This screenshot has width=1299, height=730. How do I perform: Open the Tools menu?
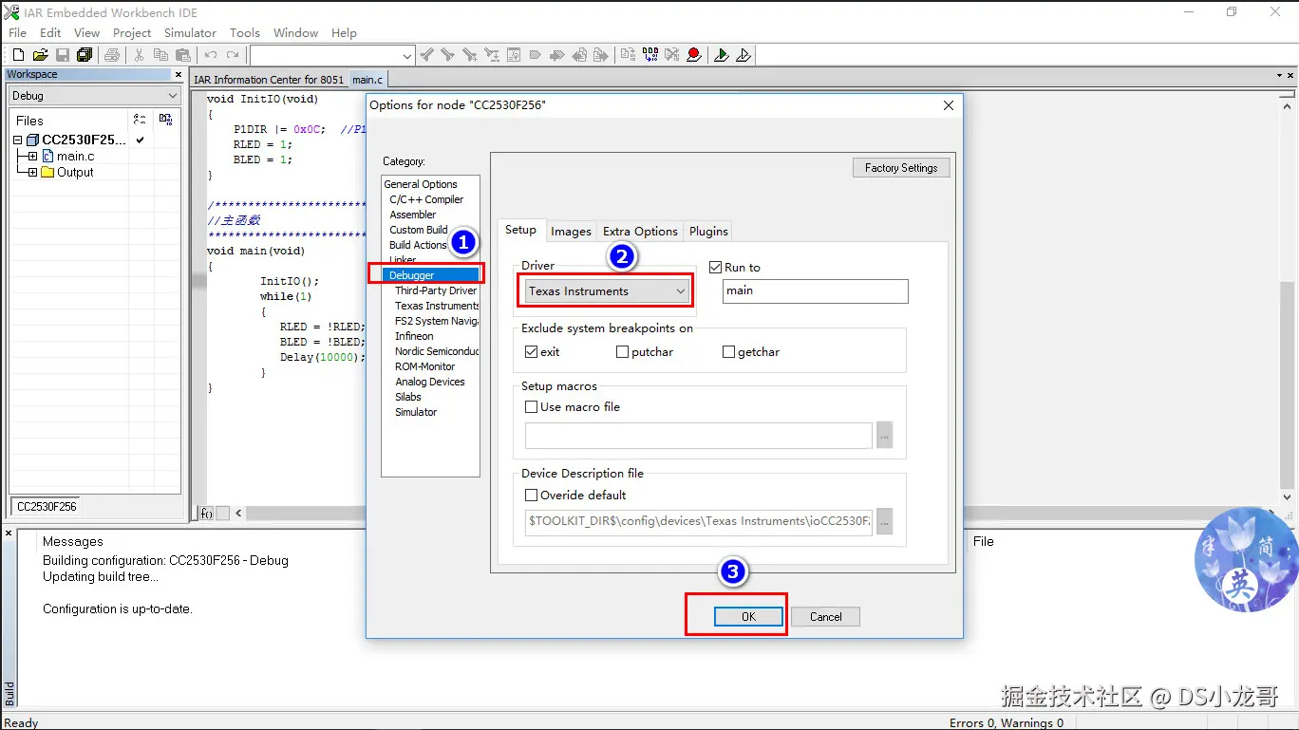pyautogui.click(x=245, y=32)
